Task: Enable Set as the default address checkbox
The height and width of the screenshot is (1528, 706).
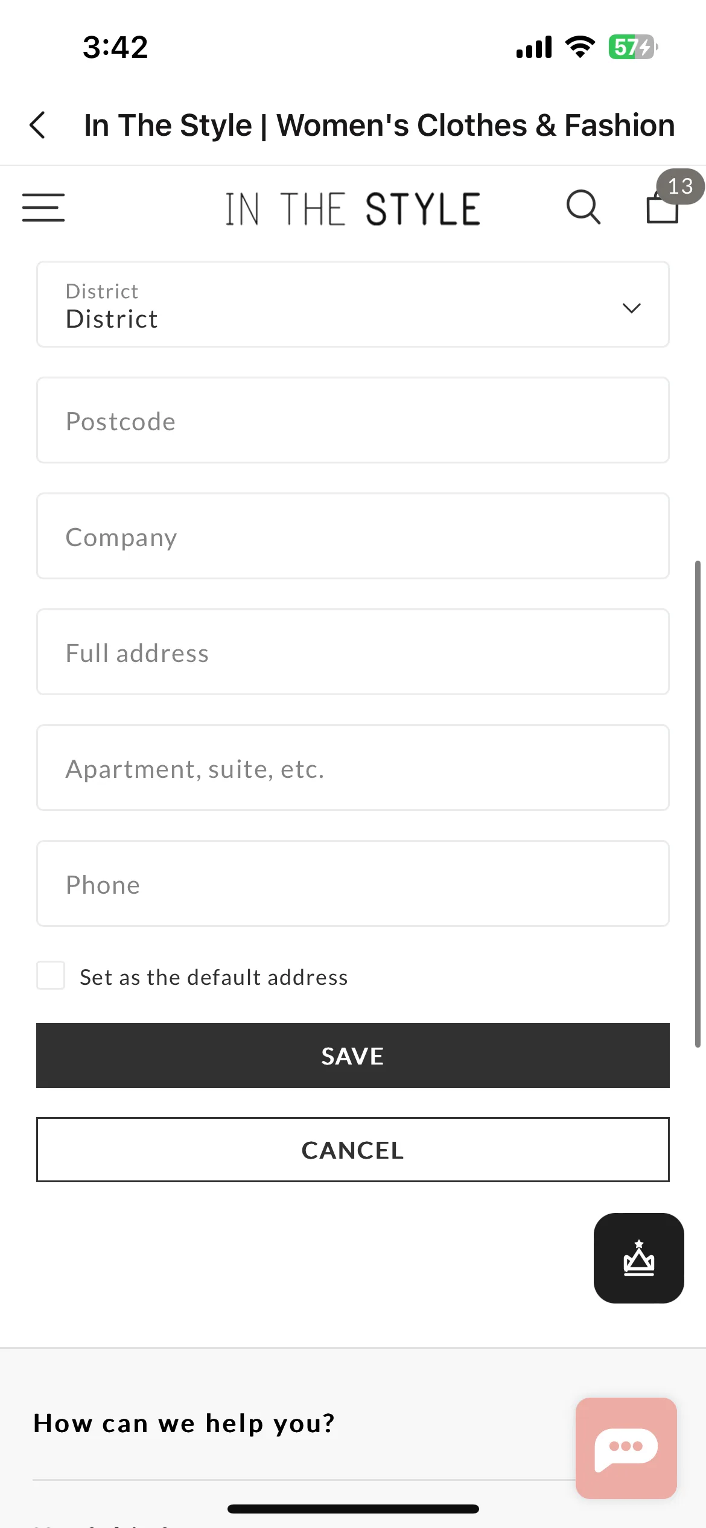Action: (51, 976)
